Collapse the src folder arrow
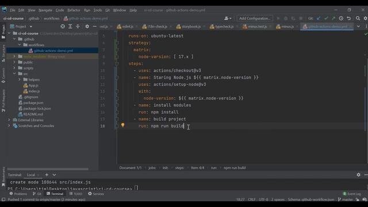 14,74
